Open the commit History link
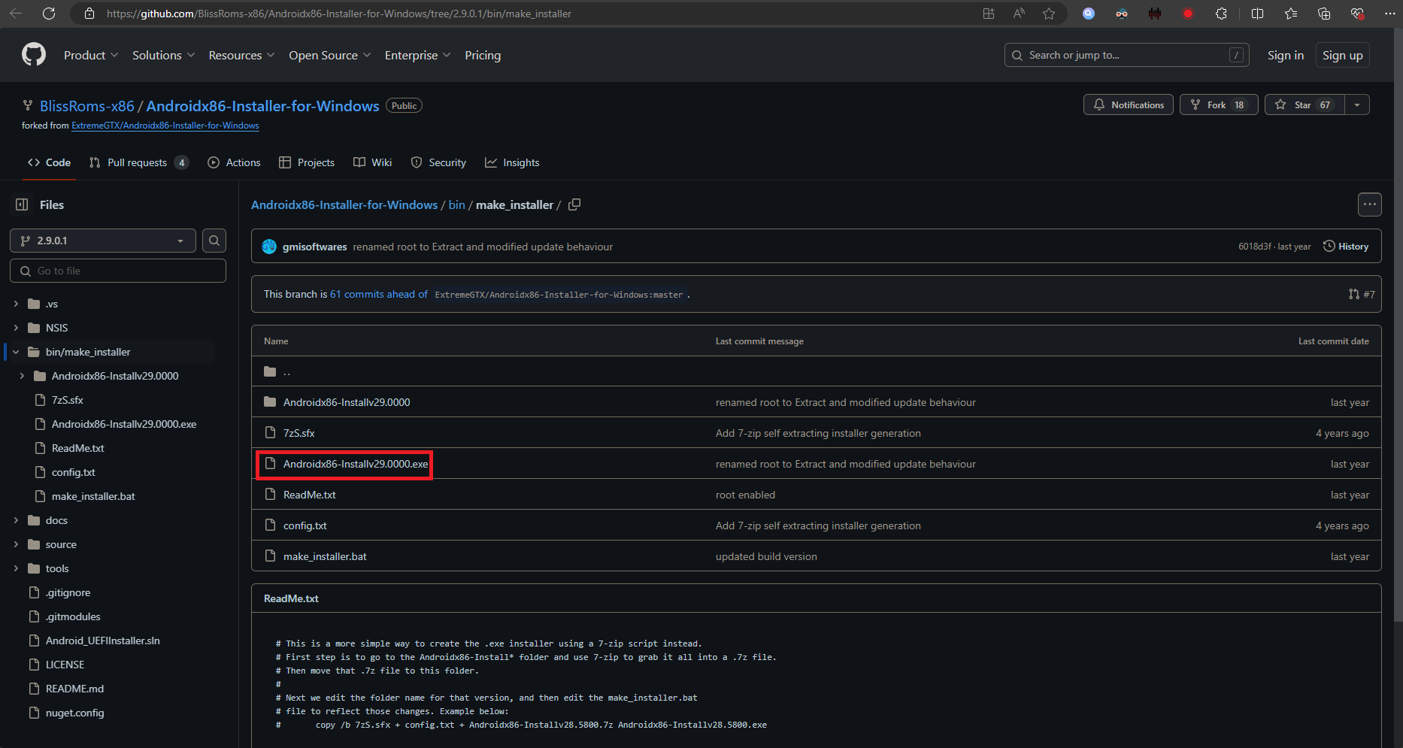The image size is (1403, 748). click(1346, 247)
